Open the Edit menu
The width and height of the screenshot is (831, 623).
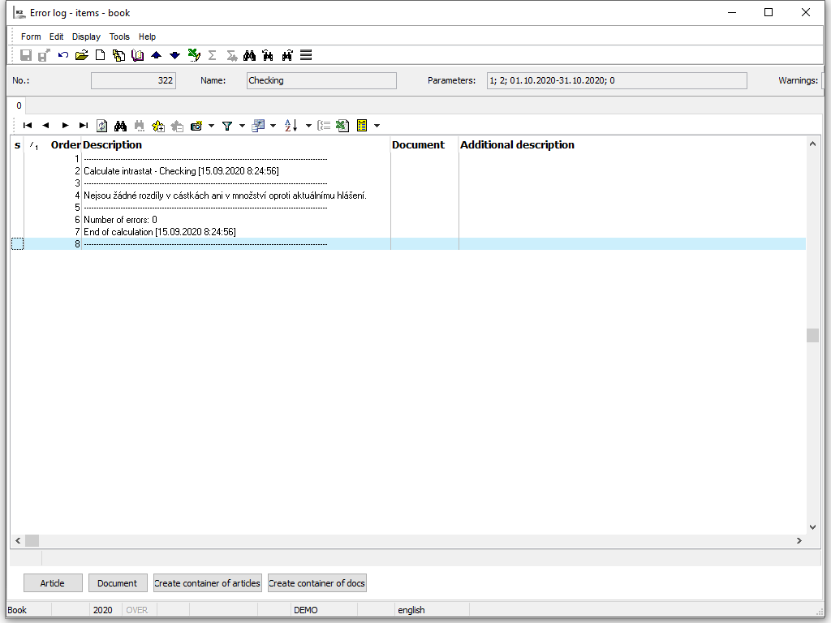click(x=56, y=37)
